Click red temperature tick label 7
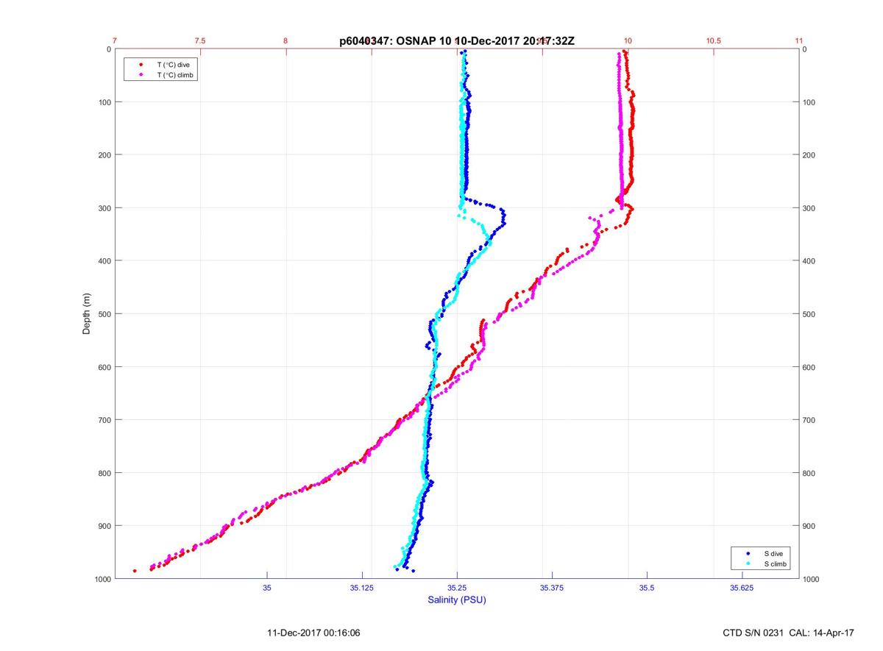 tap(115, 40)
